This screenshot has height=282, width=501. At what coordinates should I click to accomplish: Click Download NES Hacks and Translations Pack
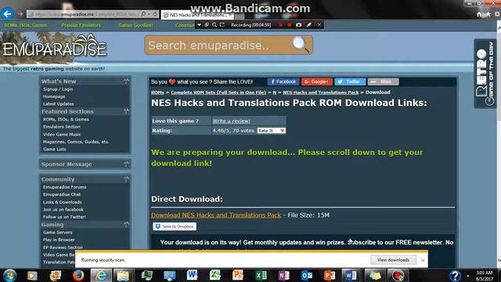click(x=216, y=215)
